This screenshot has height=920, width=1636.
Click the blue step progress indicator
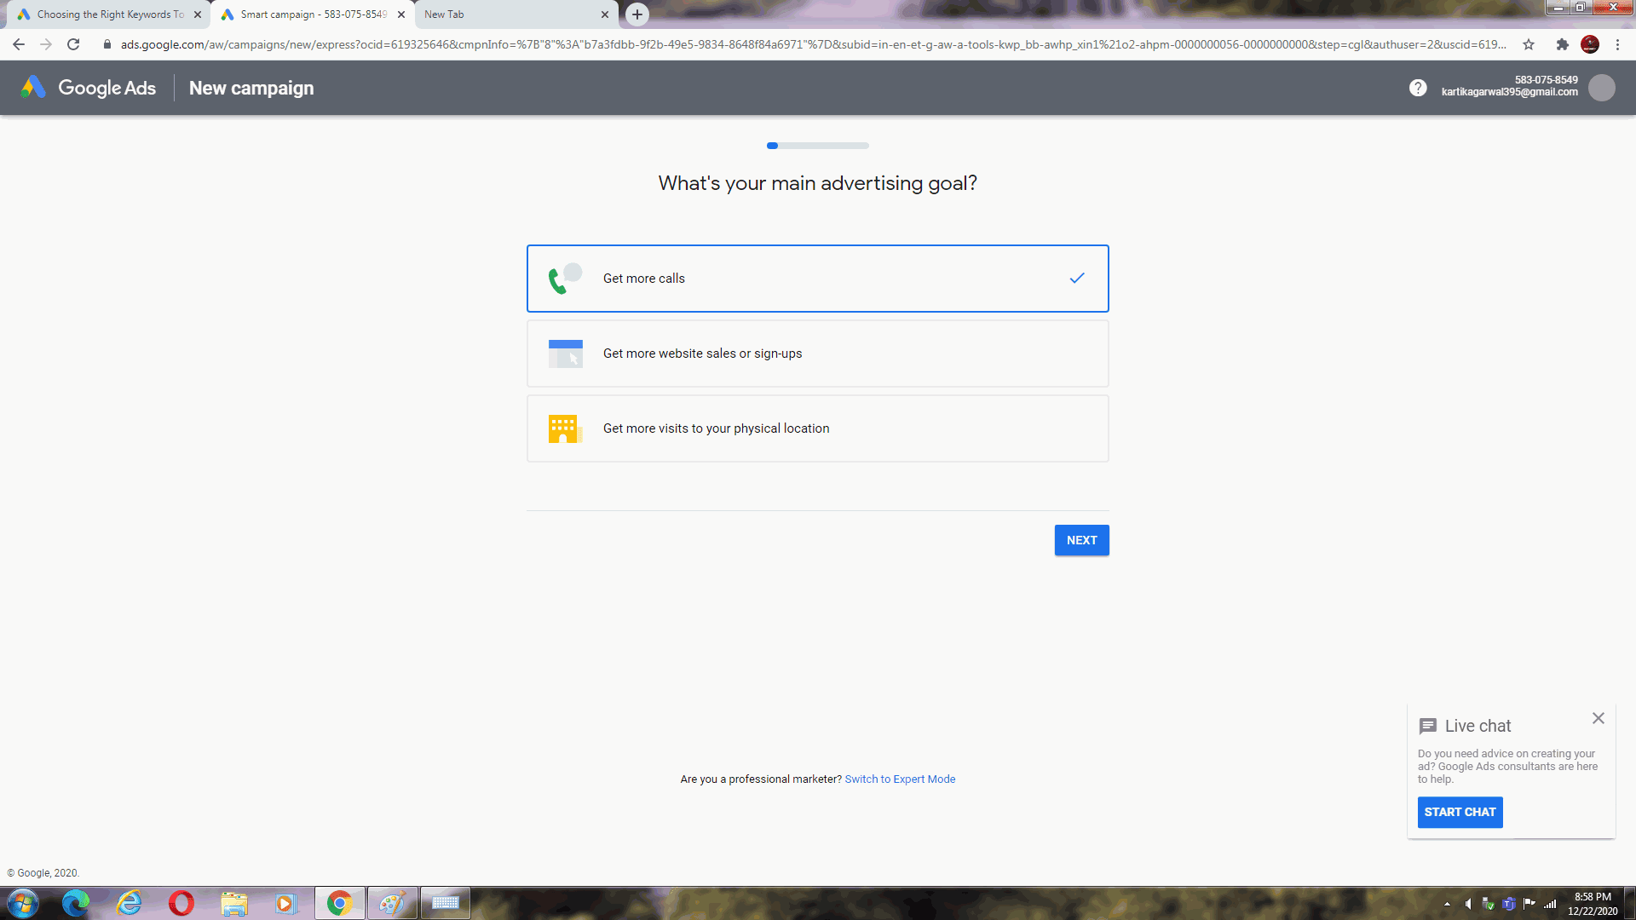point(771,146)
